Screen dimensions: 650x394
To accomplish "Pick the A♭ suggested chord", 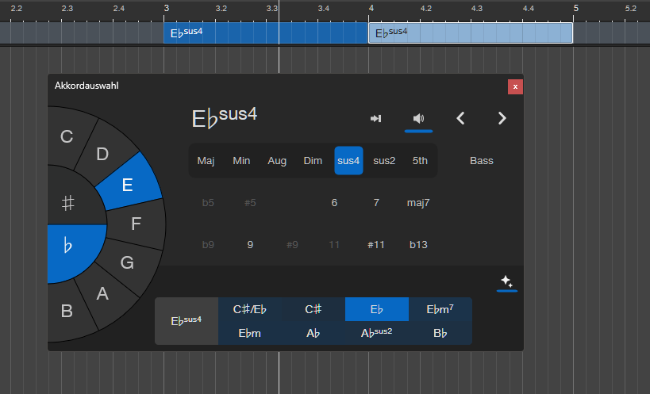I will coord(313,333).
